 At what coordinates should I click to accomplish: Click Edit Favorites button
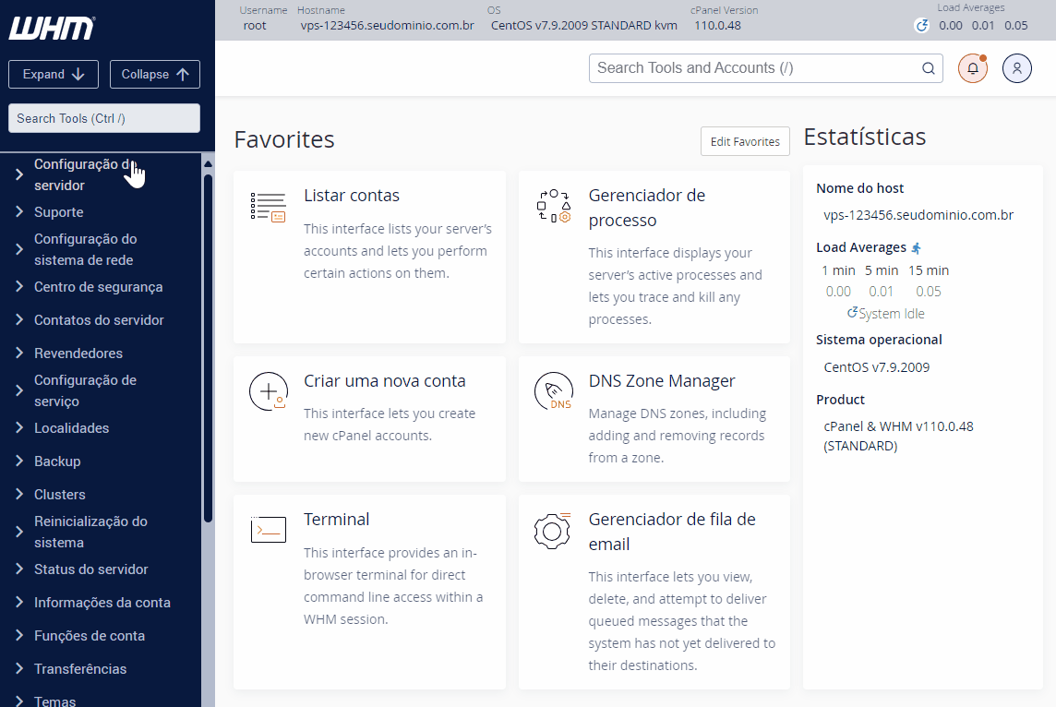point(745,141)
